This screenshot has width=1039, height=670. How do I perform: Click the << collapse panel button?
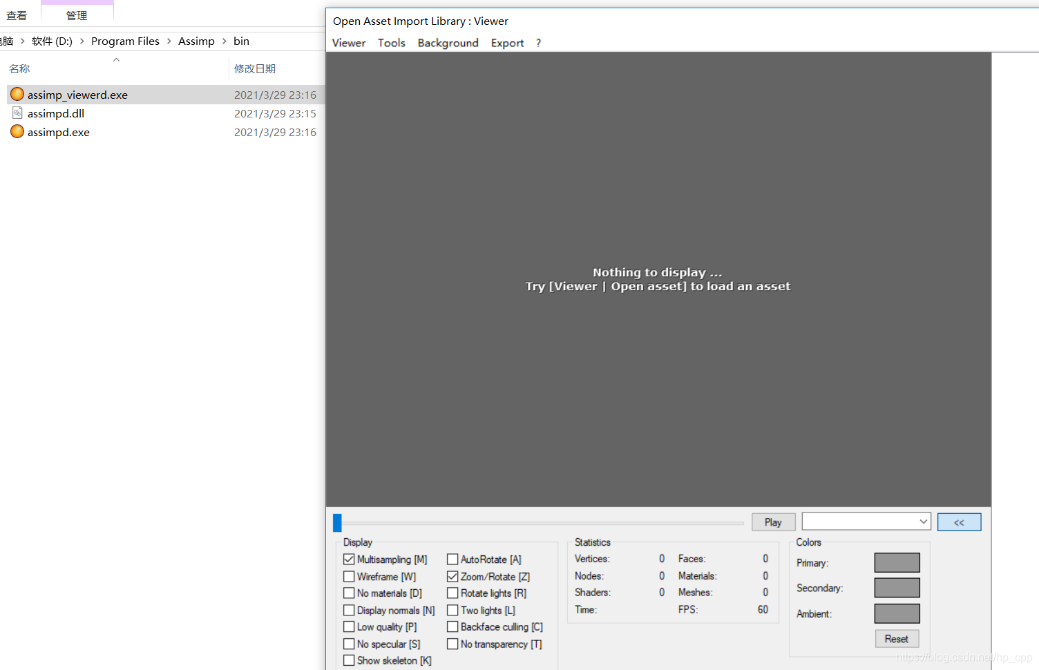click(x=959, y=522)
